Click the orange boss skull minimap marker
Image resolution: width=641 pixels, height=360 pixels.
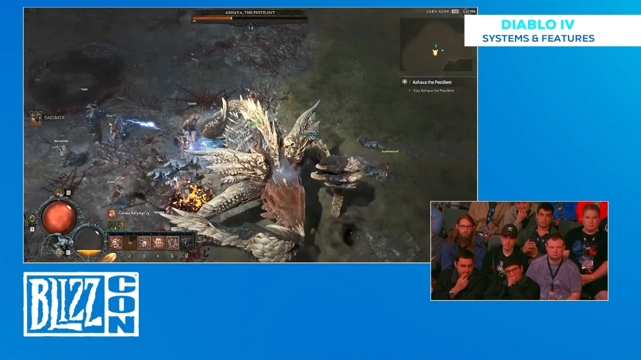(435, 52)
